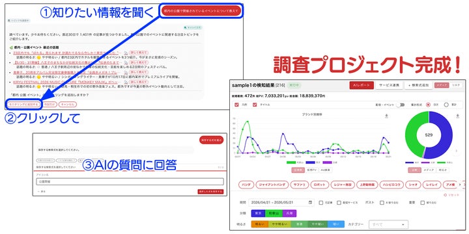Open link icon beside the 5/30・31開催 article
This screenshot has height=234, width=469.
click(x=126, y=62)
